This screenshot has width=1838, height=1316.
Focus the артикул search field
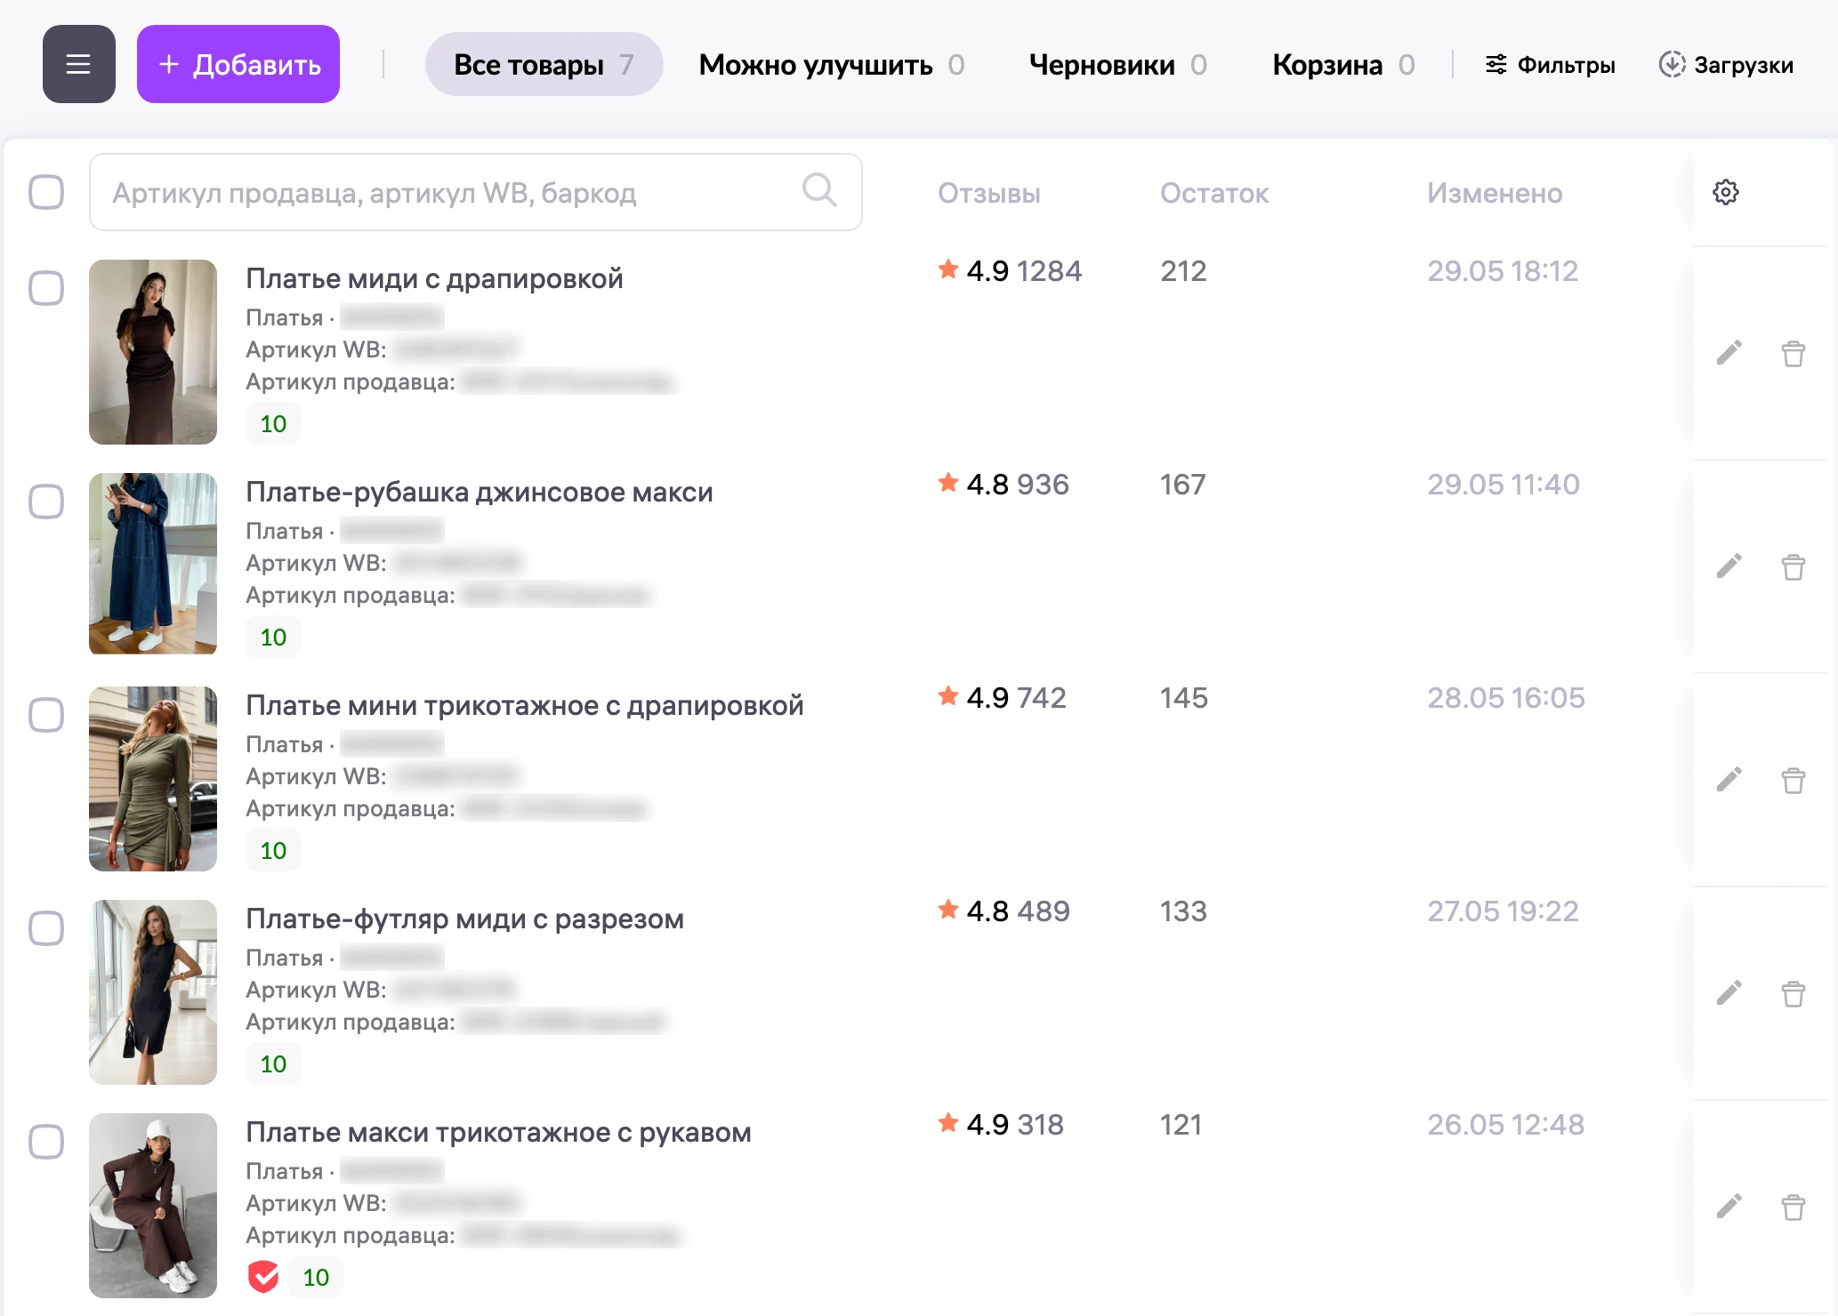(x=476, y=192)
